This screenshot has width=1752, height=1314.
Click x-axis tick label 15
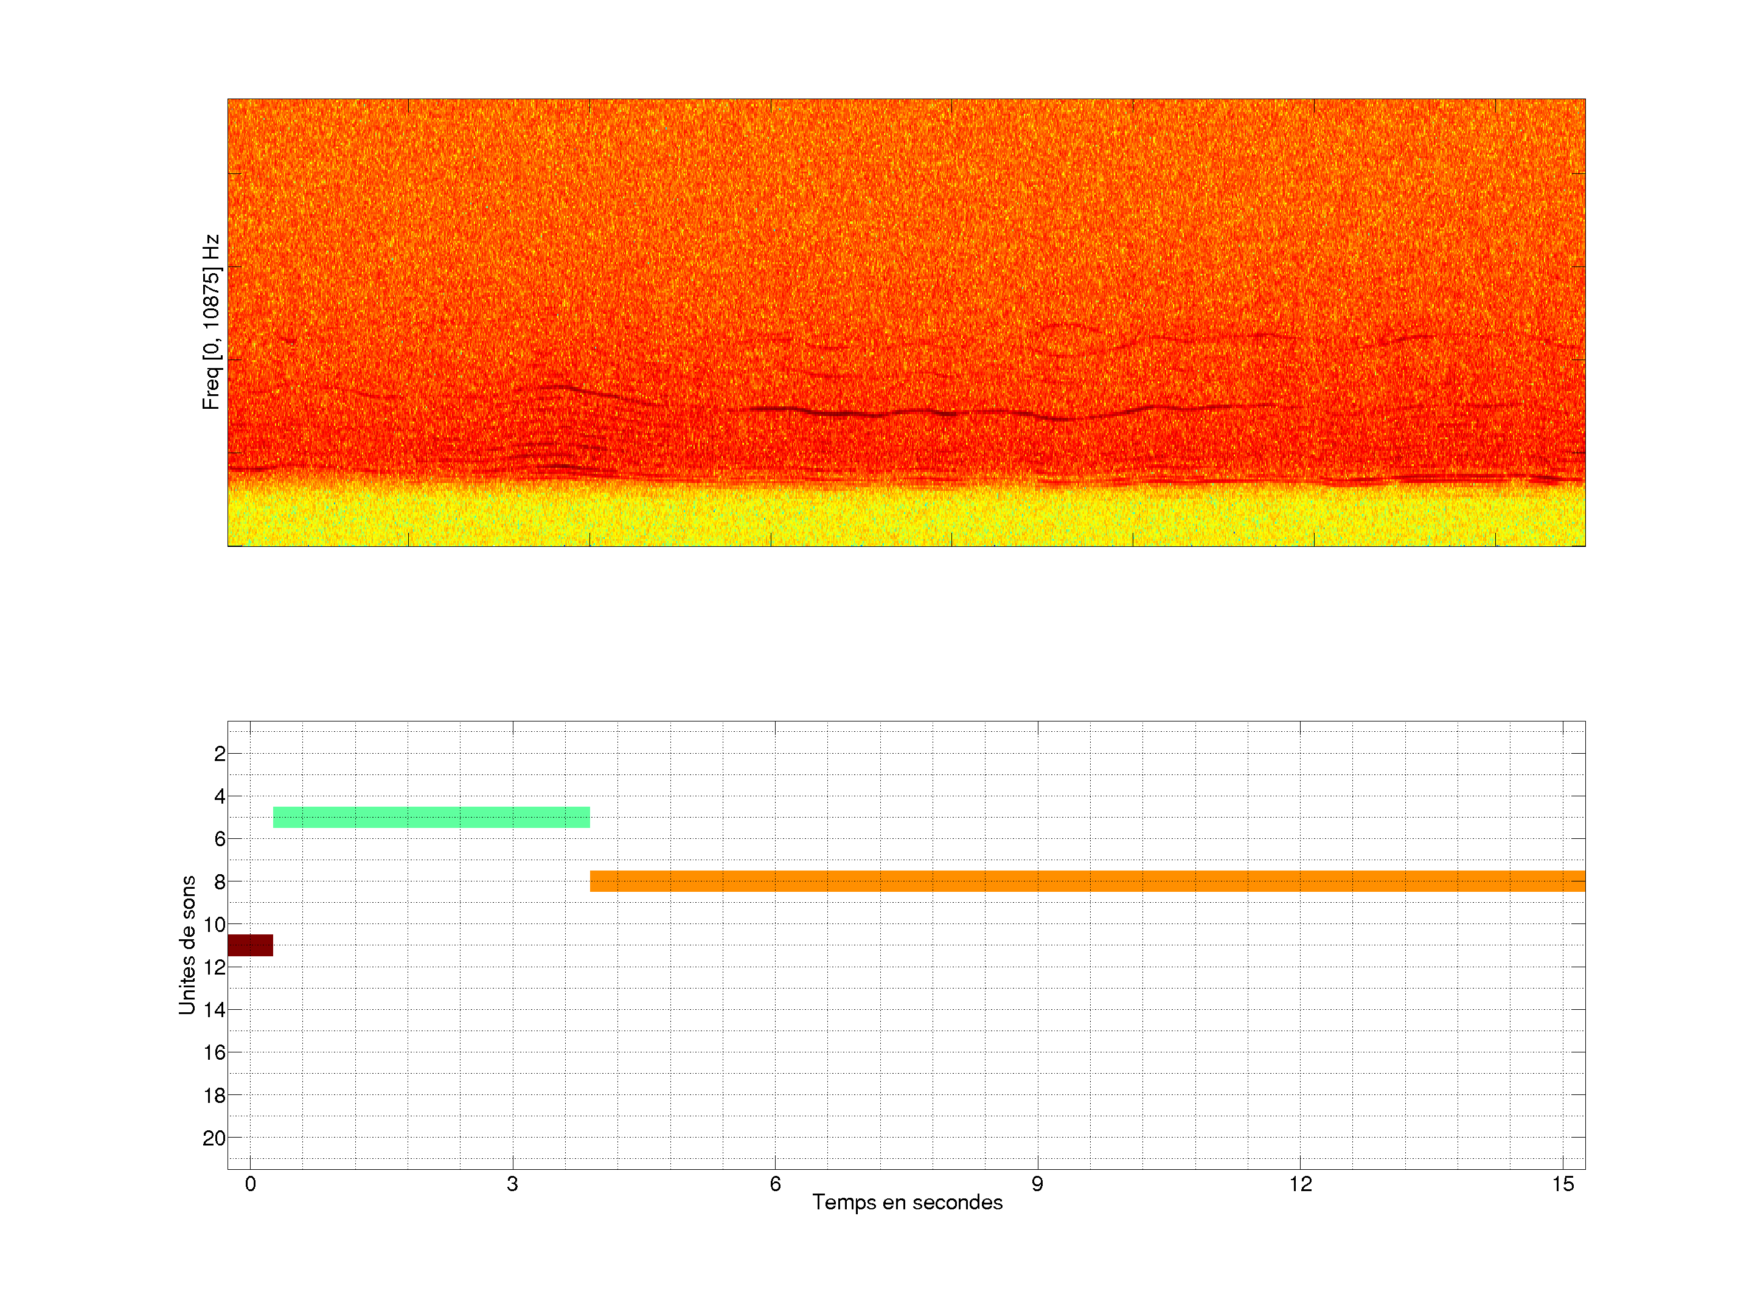pos(1562,1184)
